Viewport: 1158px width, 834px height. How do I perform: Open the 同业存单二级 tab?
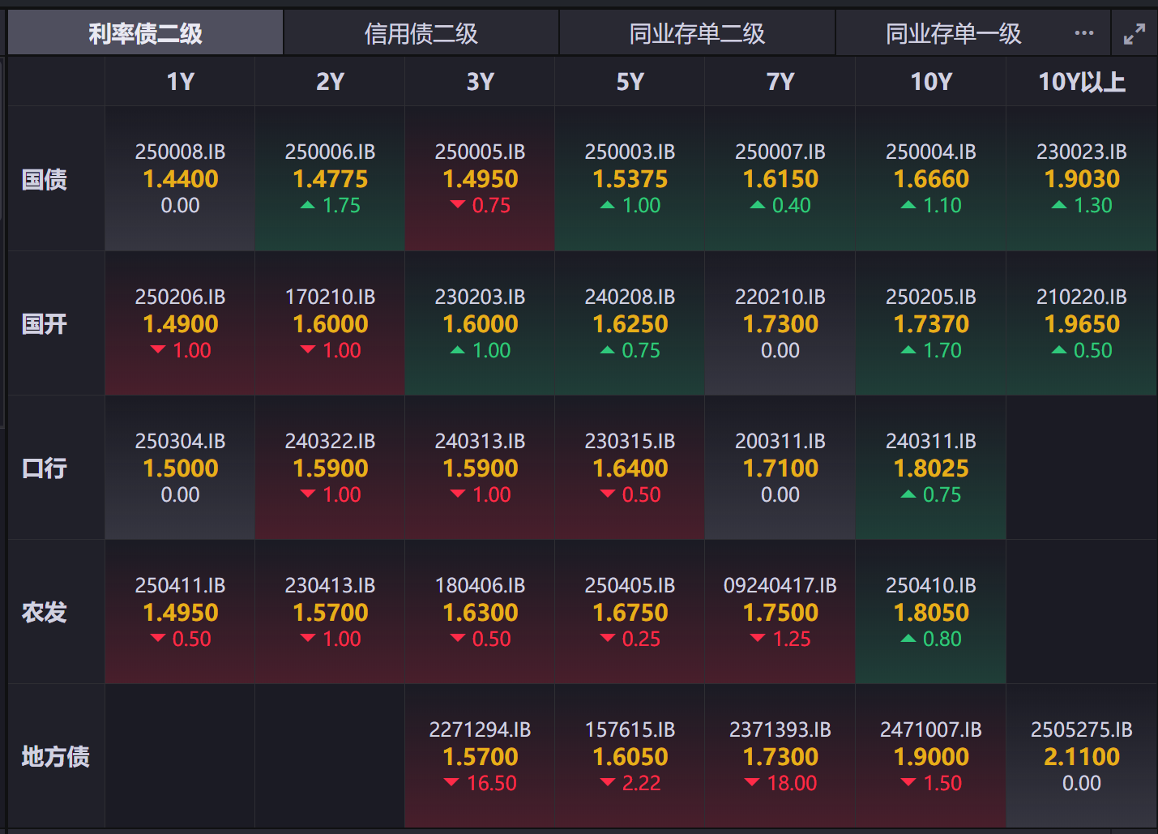697,33
